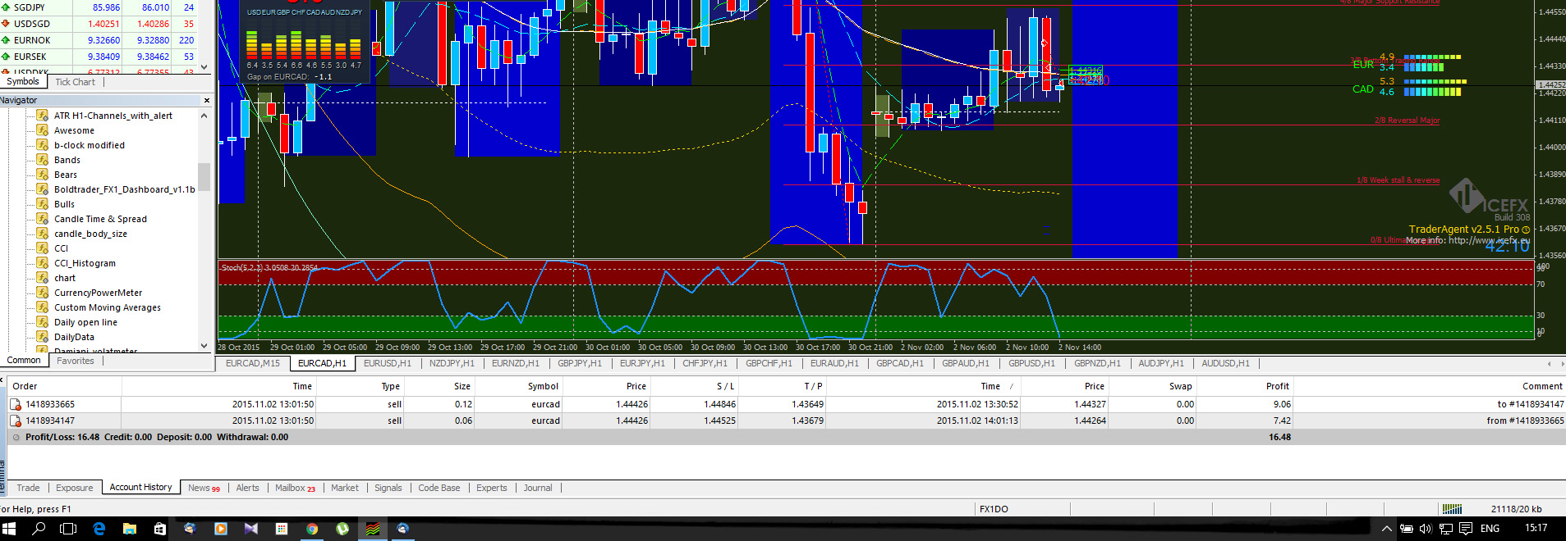Show hidden system tray icons
Screen dimensions: 1566x541
[x=1387, y=529]
